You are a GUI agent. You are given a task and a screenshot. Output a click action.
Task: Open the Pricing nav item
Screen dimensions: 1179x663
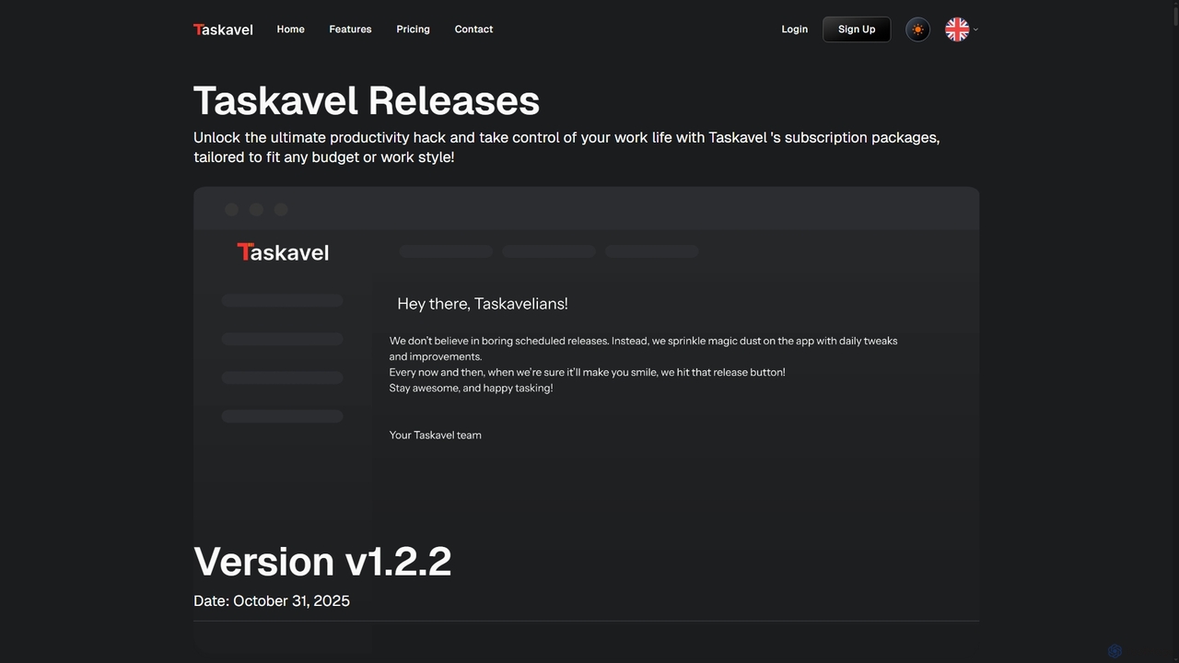coord(413,29)
